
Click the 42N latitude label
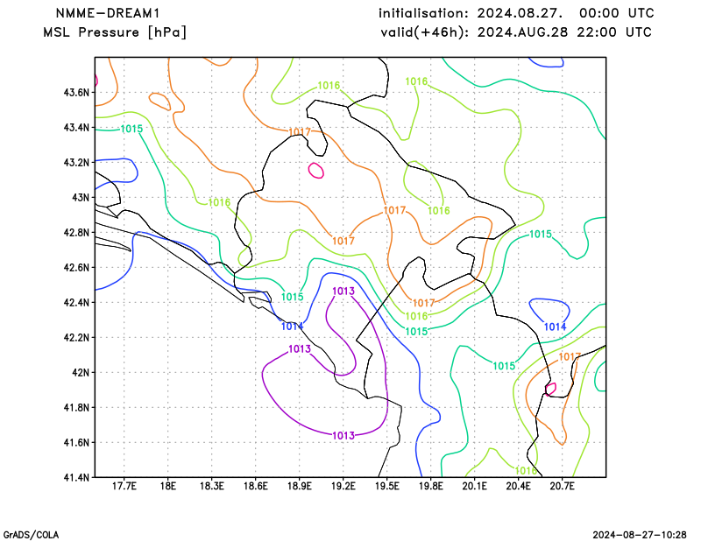(81, 373)
